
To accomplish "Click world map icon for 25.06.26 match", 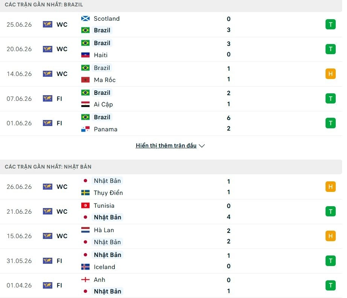I will (47, 24).
